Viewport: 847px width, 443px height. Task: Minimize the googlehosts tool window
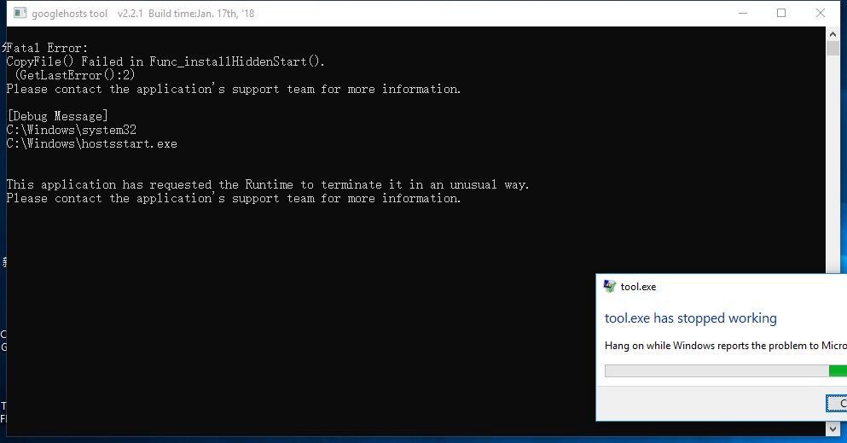pos(743,13)
